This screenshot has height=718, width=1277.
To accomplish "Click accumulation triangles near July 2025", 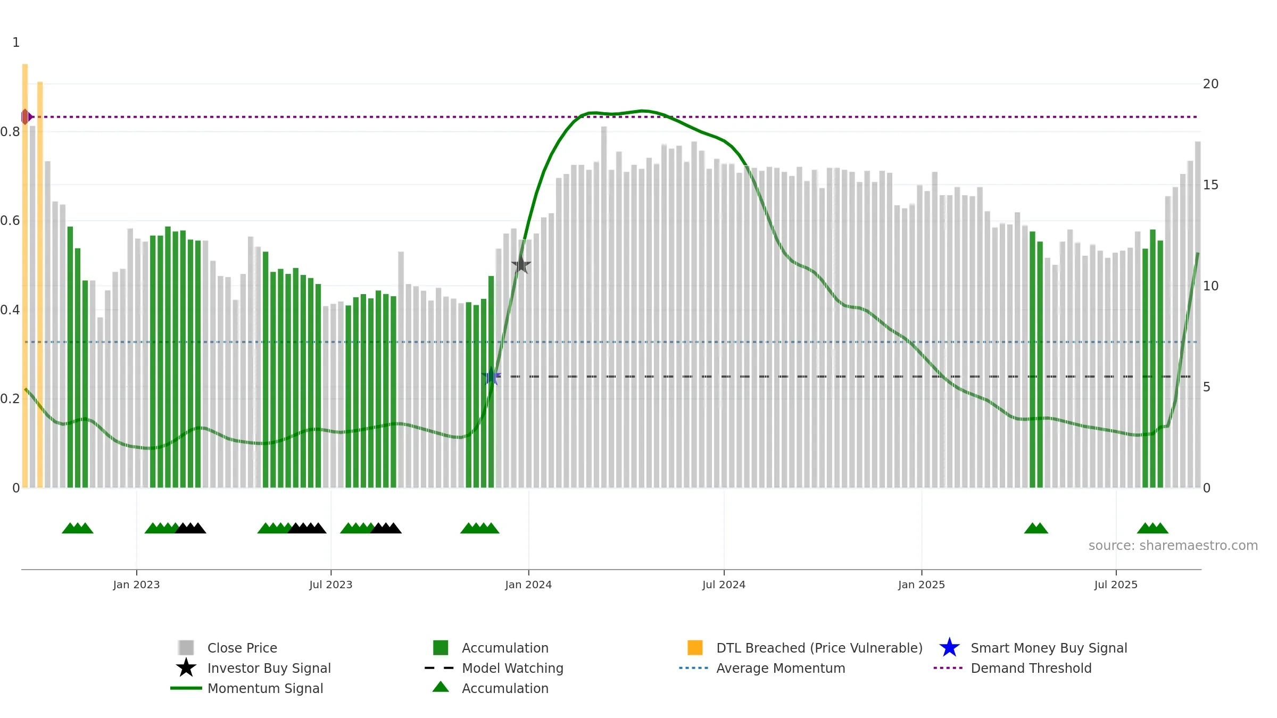I will (1152, 528).
